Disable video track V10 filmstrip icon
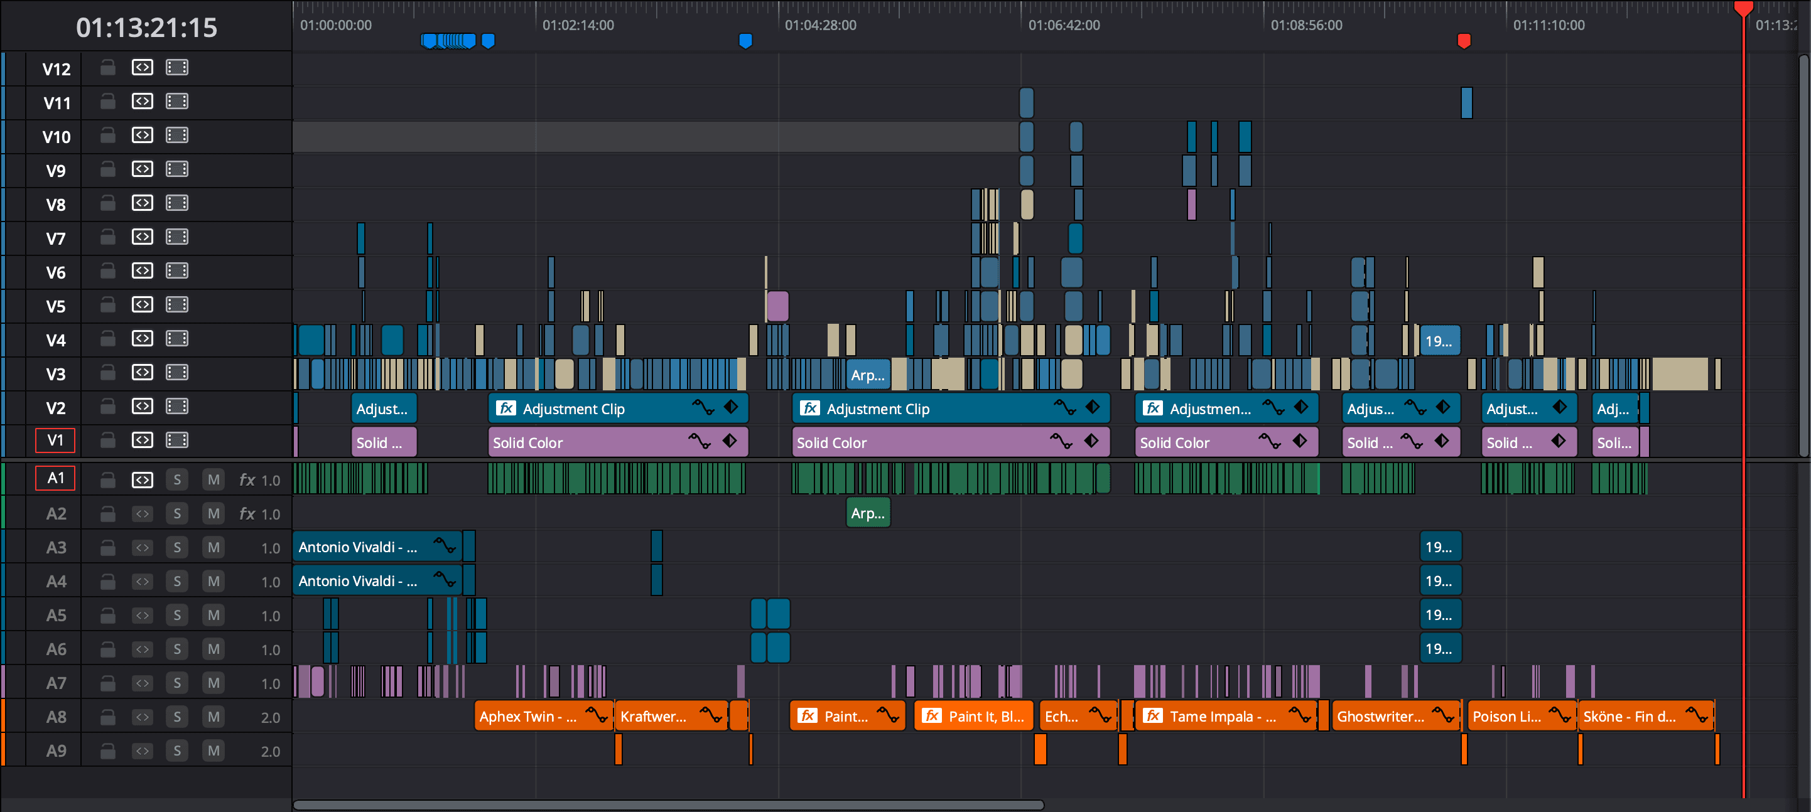1811x812 pixels. coord(176,135)
